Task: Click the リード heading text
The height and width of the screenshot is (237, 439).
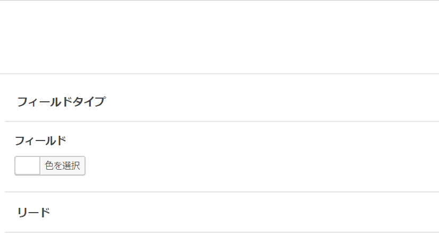Action: click(33, 213)
